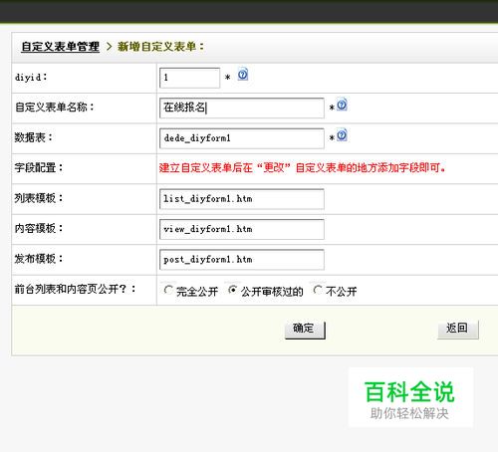The image size is (498, 452).
Task: Click the 数据表 row label
Action: 33,137
